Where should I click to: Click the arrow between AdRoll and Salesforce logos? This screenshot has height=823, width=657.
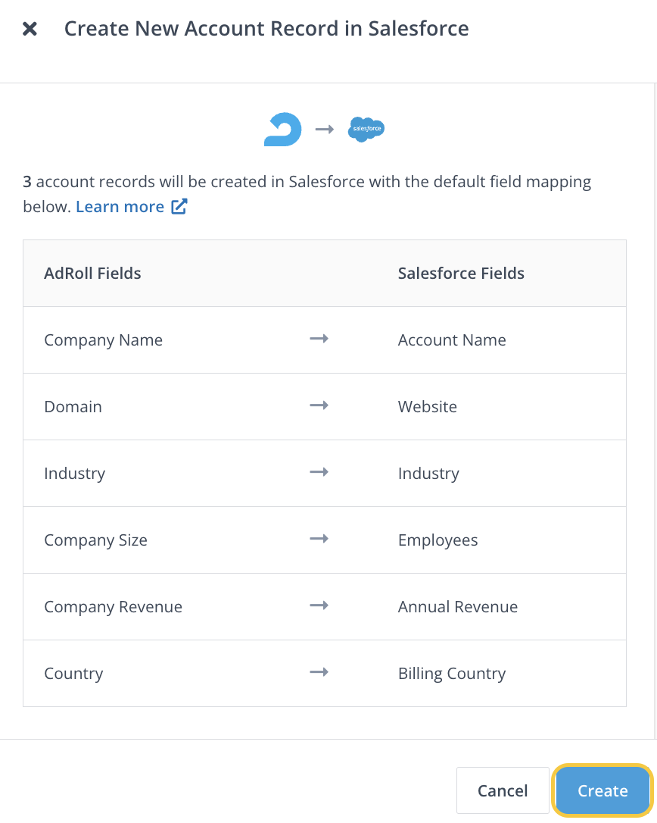[x=325, y=130]
